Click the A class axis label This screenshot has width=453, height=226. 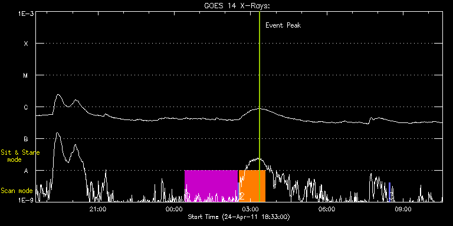click(26, 171)
